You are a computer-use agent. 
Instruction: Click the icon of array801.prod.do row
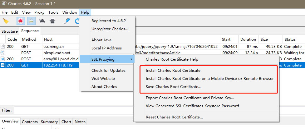coord(3,59)
